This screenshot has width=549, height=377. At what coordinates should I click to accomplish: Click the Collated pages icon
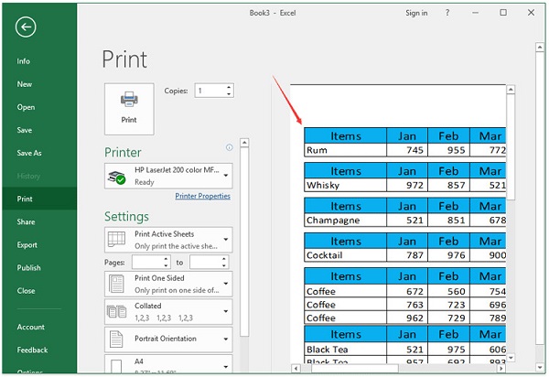(116, 311)
